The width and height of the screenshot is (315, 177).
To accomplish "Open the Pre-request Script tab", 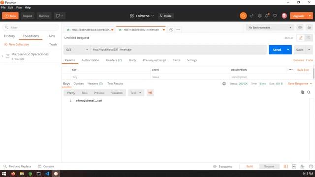I will coord(155,60).
